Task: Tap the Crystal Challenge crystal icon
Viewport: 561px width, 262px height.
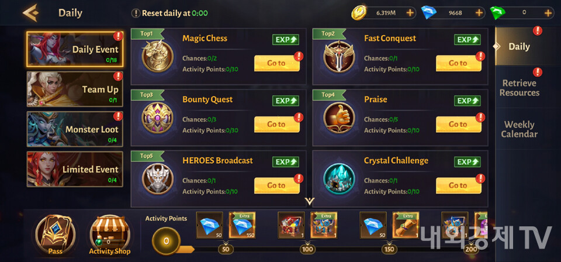Action: point(339,178)
